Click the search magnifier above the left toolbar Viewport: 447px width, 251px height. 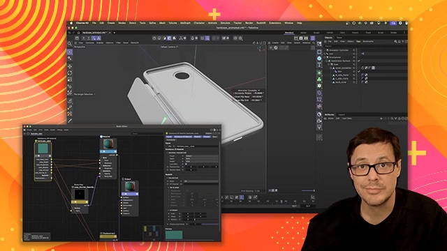point(70,43)
